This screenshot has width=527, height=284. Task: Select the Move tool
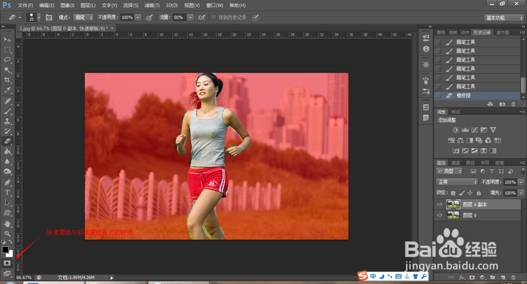(7, 40)
